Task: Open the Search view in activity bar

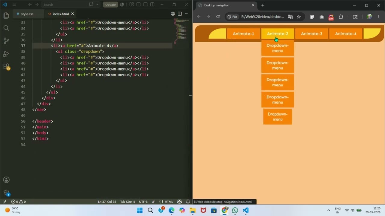Action: [x=6, y=28]
